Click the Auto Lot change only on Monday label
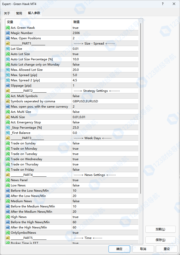This screenshot has height=255, width=180. (x=35, y=65)
